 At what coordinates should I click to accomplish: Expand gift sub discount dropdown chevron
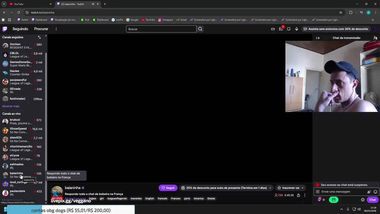point(270,188)
